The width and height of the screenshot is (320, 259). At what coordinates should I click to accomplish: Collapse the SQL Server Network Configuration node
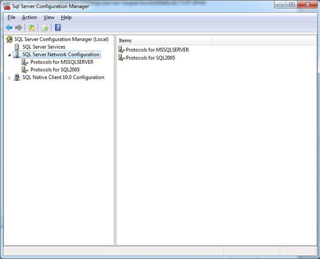coord(9,55)
